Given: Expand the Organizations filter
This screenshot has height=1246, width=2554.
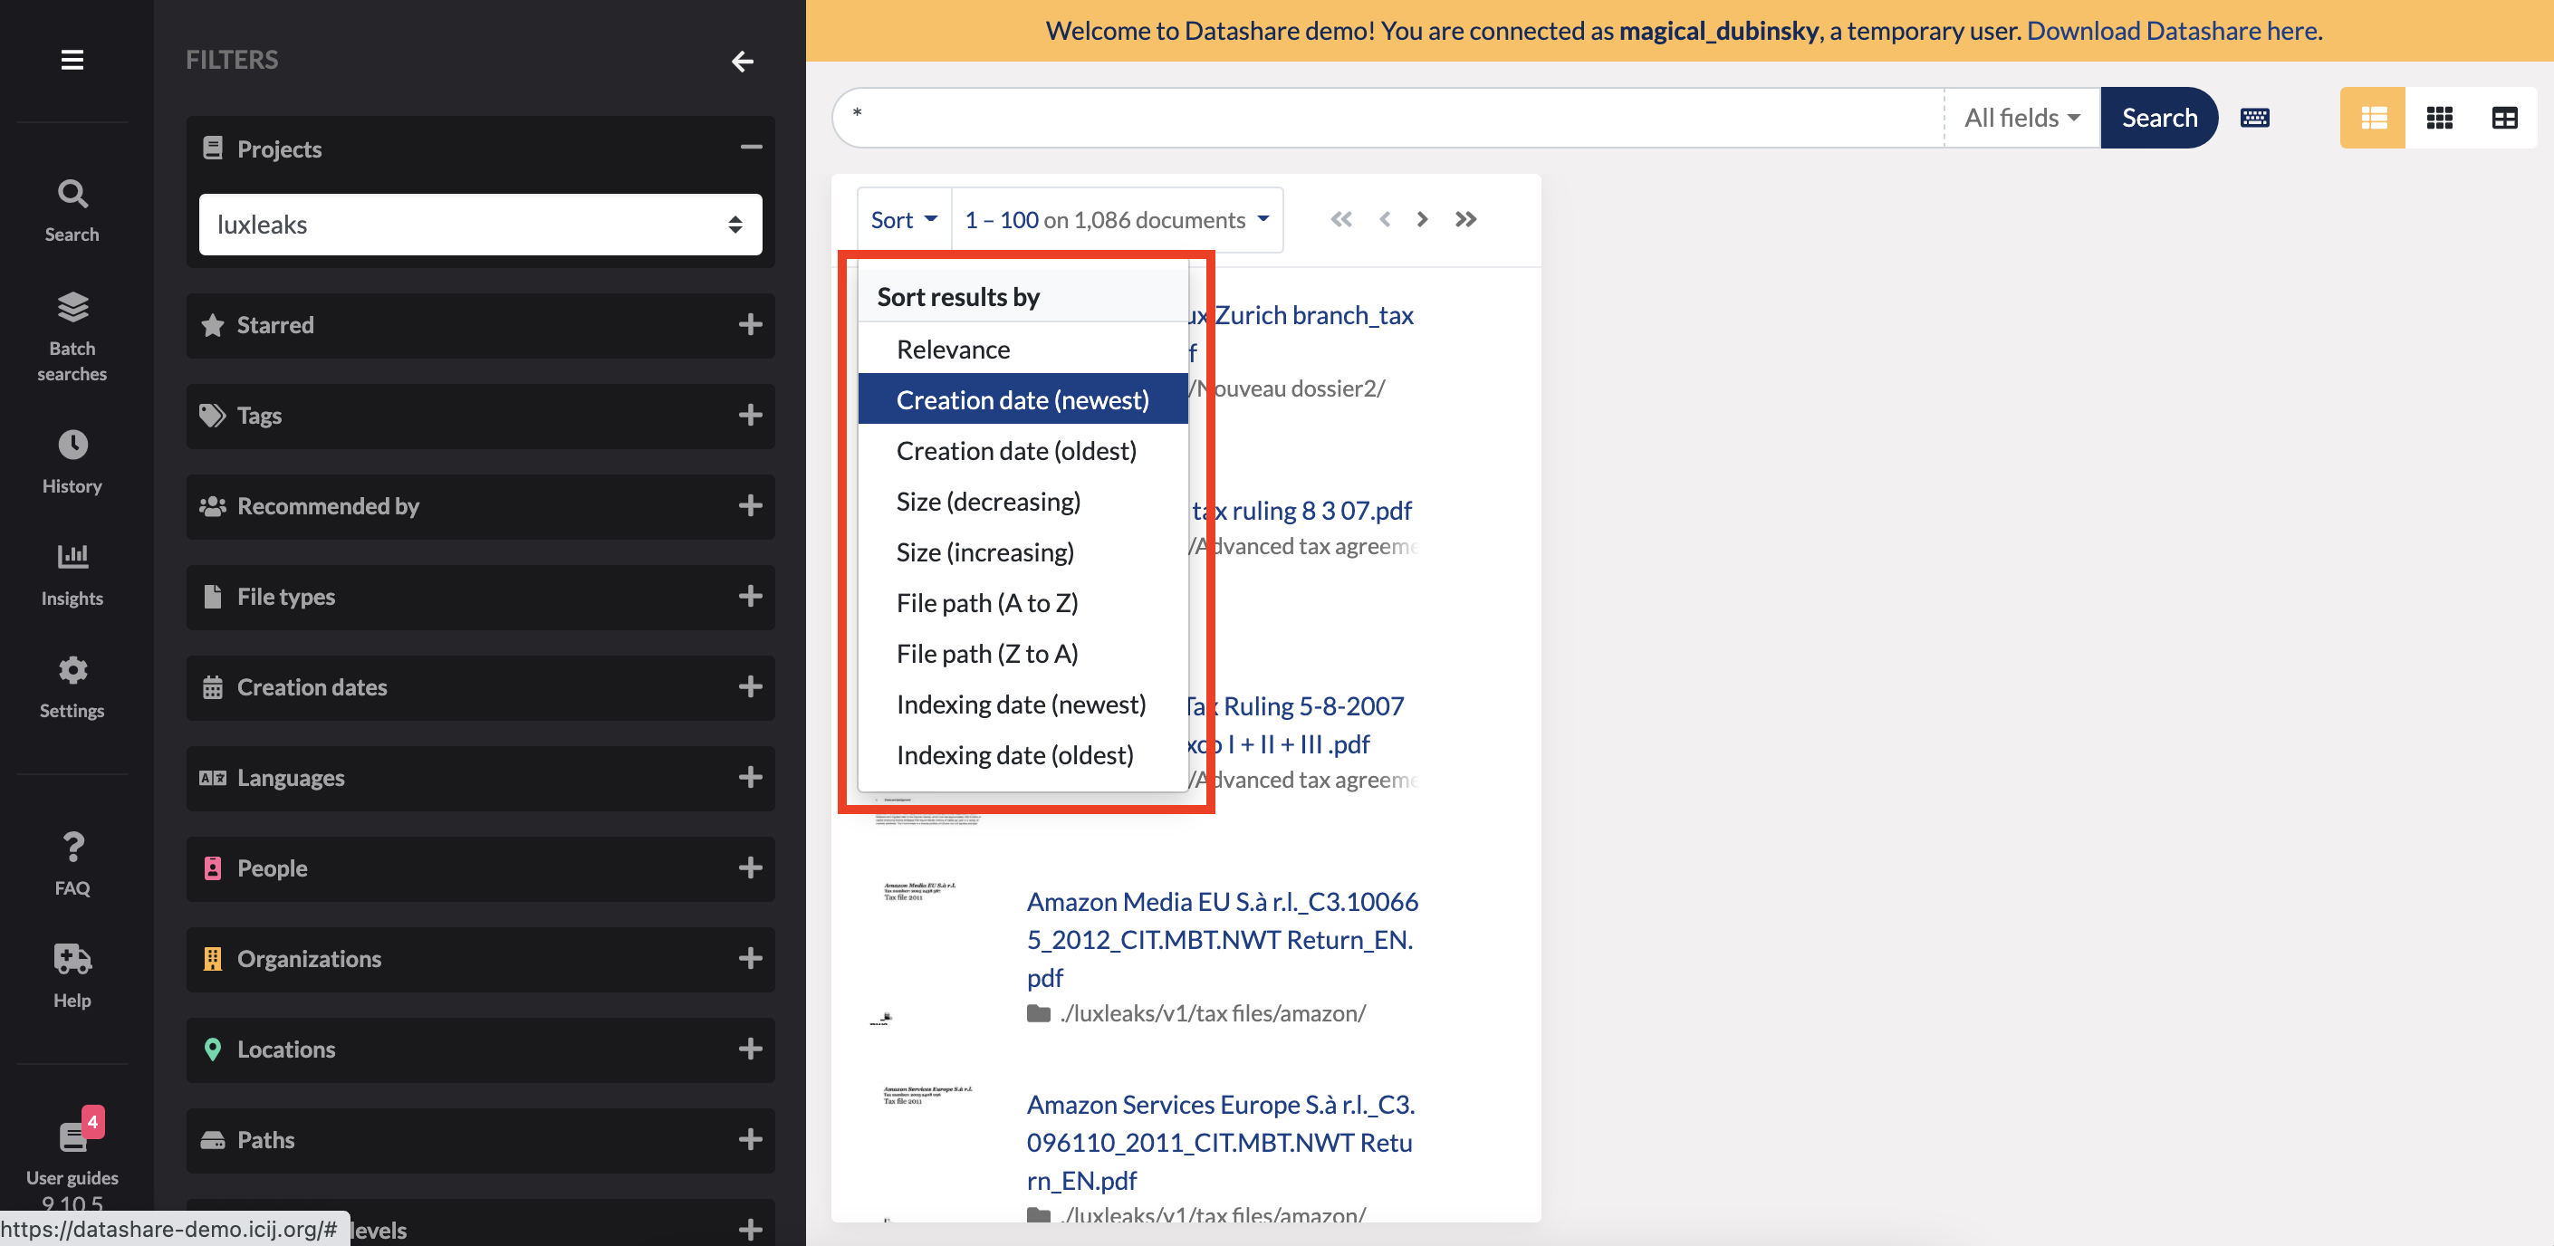Looking at the screenshot, I should pos(751,957).
